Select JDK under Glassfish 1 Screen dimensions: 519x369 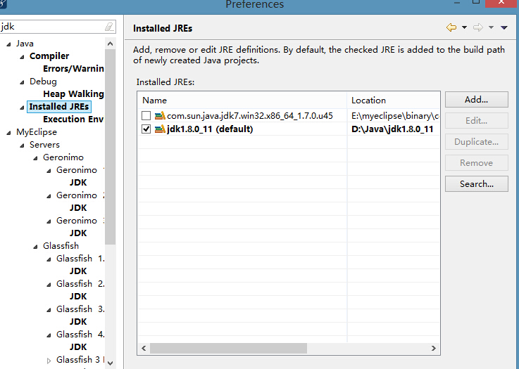point(78,271)
